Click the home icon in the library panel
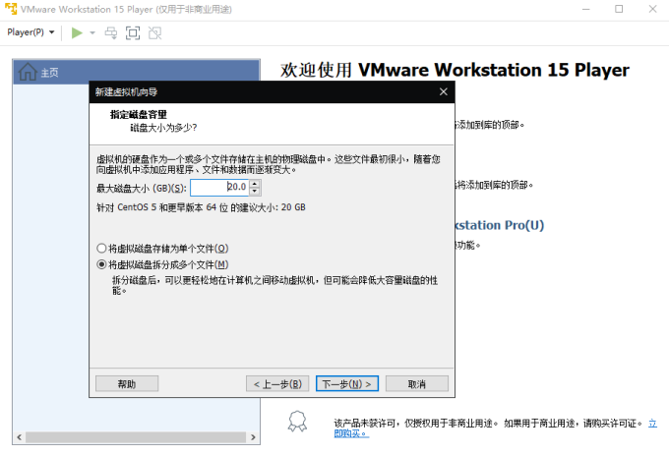Image resolution: width=669 pixels, height=456 pixels. [28, 72]
